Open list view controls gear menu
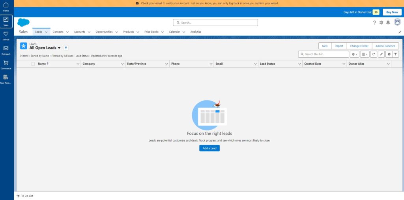Viewport: 404px width, 200px height. coord(355,54)
